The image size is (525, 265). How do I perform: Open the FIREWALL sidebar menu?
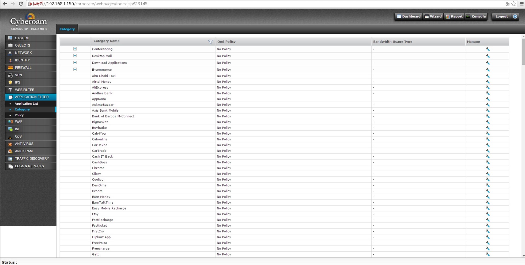[31, 68]
